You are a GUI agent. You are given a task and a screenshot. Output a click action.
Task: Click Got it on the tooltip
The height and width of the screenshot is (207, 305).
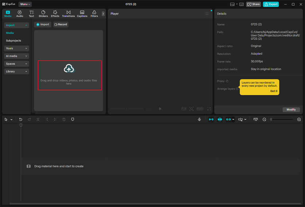point(274,91)
